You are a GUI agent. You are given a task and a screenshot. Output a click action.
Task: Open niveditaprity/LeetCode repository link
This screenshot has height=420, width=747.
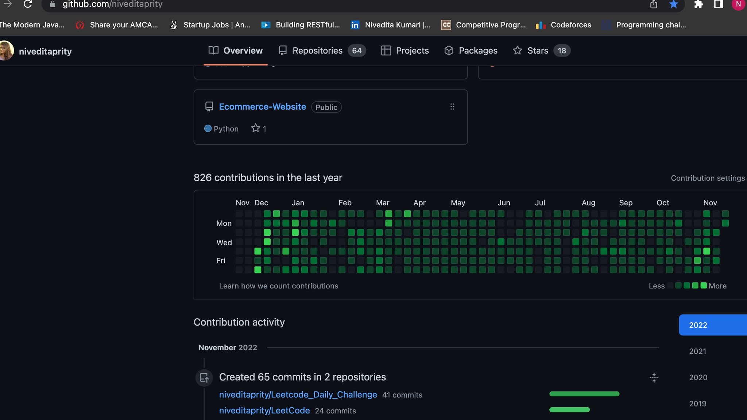click(x=264, y=411)
